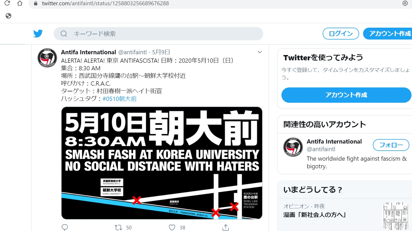Open the 5月10日朝大前 poster image

coord(162,163)
